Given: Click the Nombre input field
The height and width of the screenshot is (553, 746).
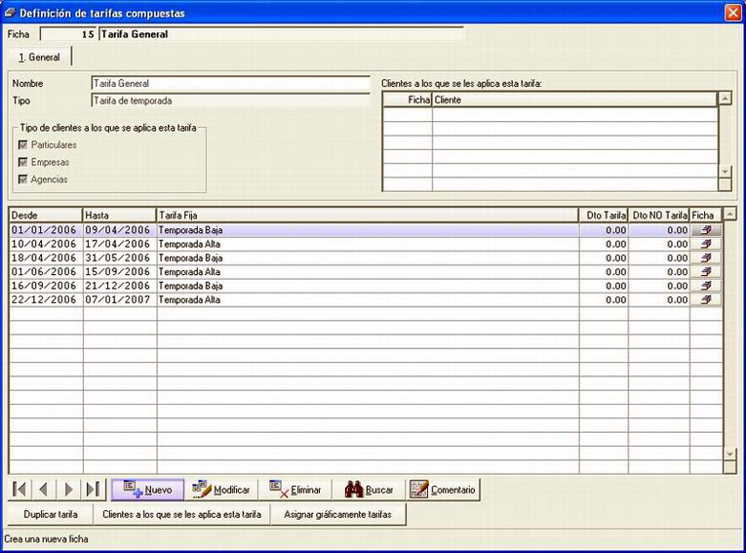Looking at the screenshot, I should 230,83.
